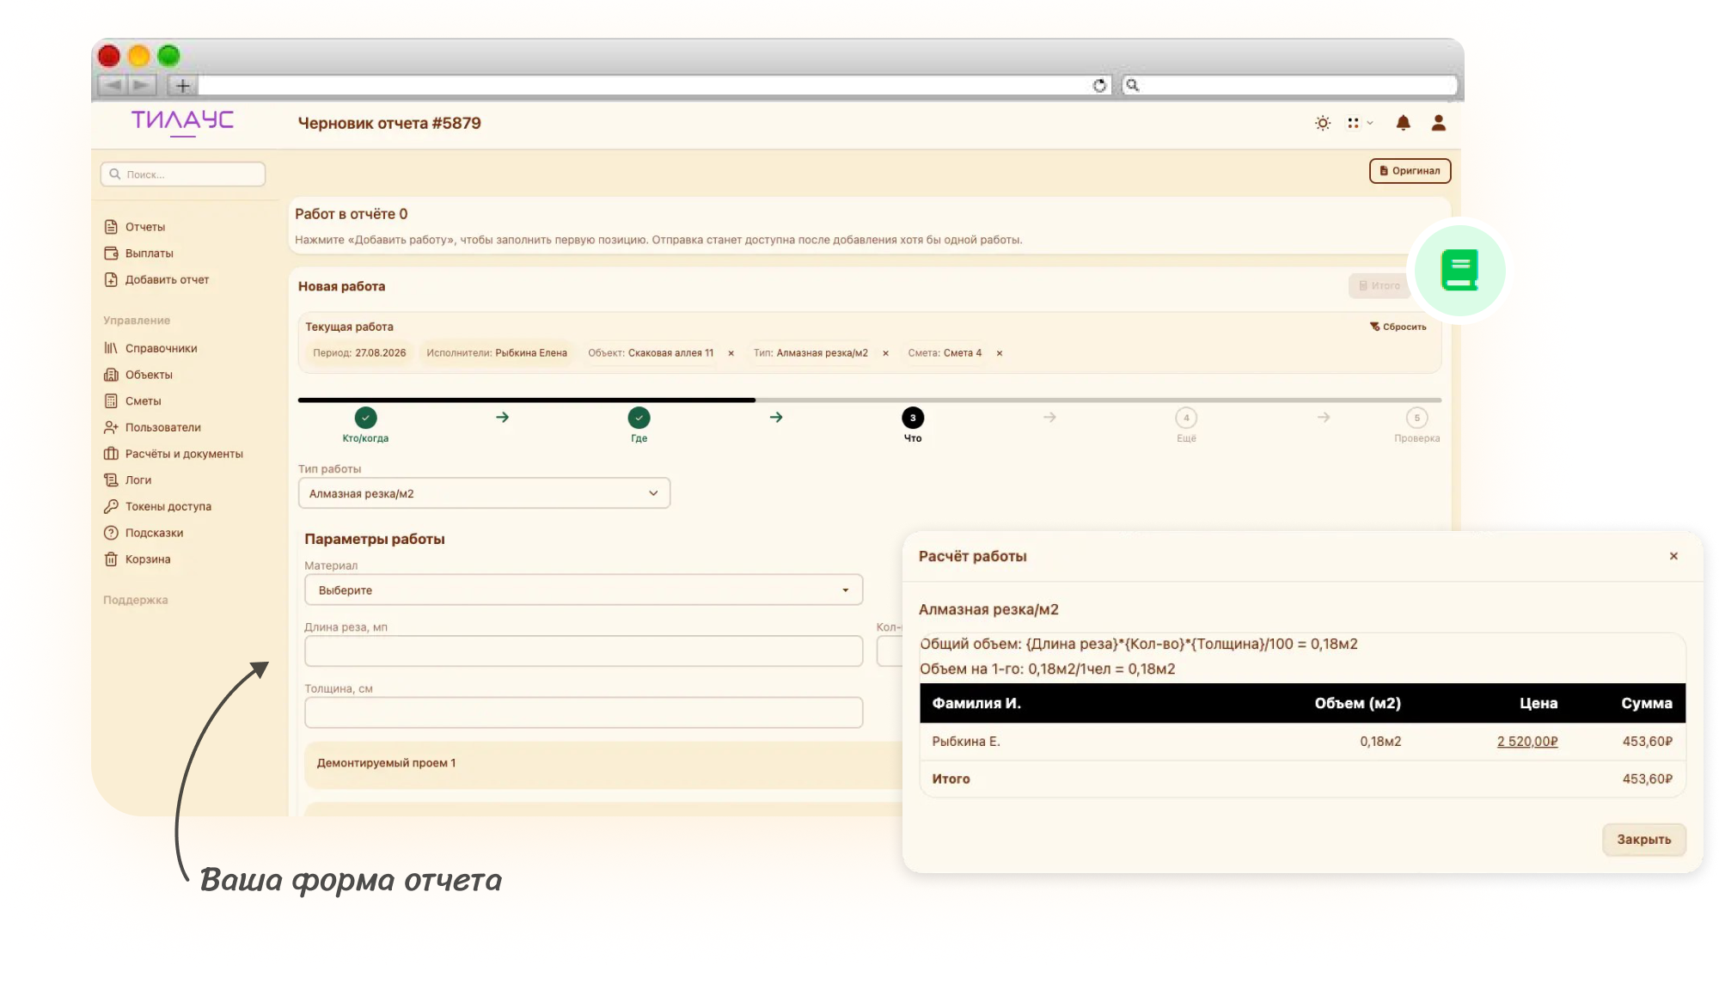Open Корзина trash item

pyautogui.click(x=147, y=559)
